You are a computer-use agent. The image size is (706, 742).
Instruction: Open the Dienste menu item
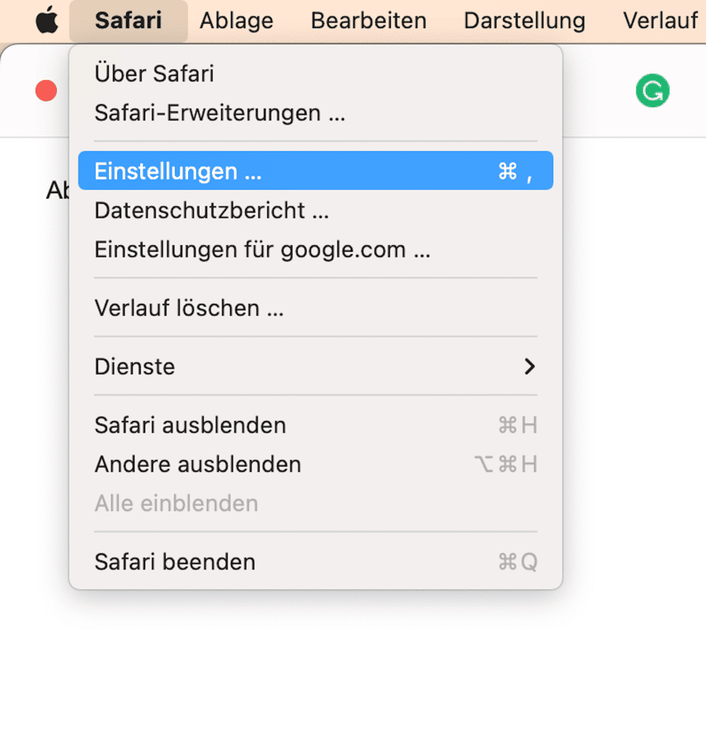[315, 366]
